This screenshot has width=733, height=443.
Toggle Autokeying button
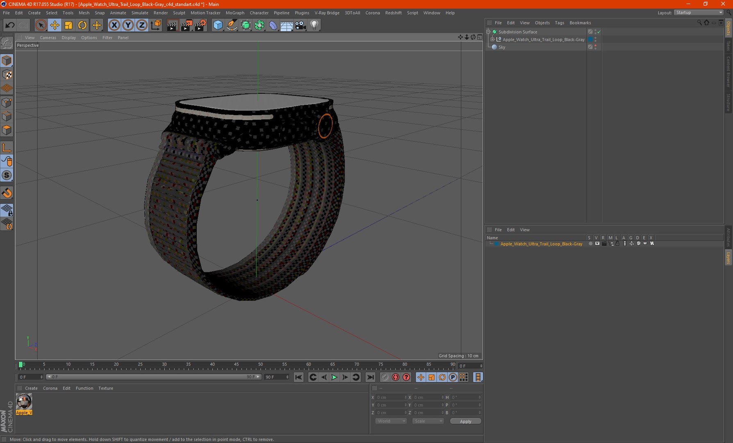tap(395, 377)
